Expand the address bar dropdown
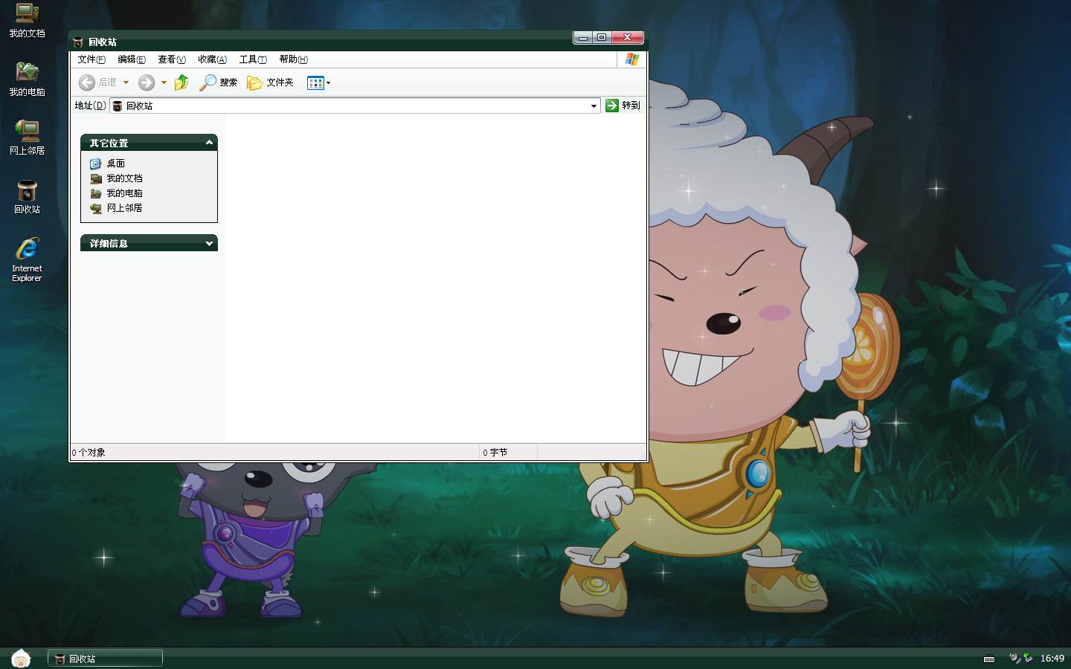Viewport: 1071px width, 669px height. tap(594, 106)
